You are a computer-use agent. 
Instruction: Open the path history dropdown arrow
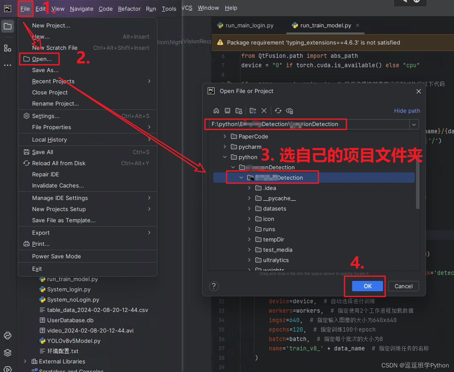coord(414,124)
